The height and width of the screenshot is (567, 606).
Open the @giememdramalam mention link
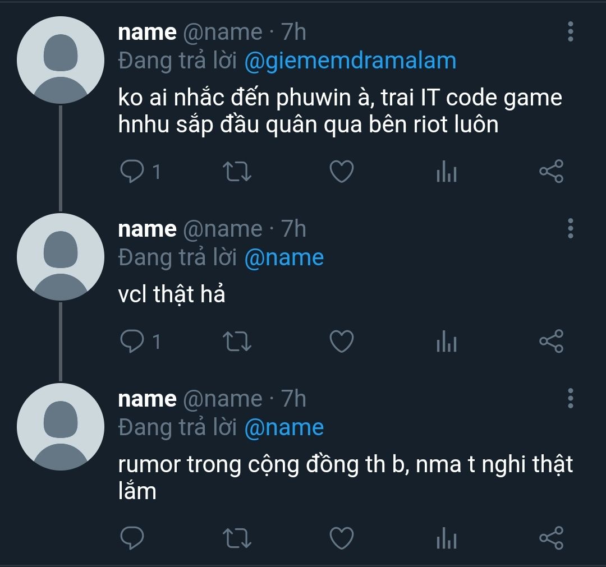[x=351, y=62]
